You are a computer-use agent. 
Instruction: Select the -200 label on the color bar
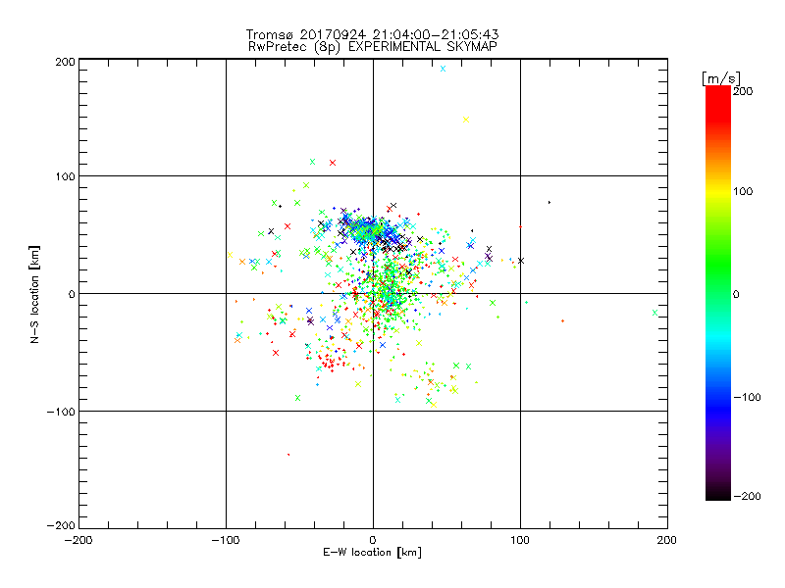point(747,496)
